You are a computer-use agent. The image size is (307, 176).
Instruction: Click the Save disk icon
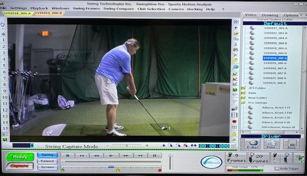(x=291, y=144)
